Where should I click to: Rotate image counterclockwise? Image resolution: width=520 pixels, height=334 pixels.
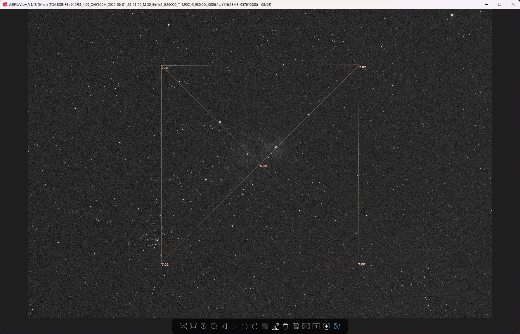[x=245, y=326]
